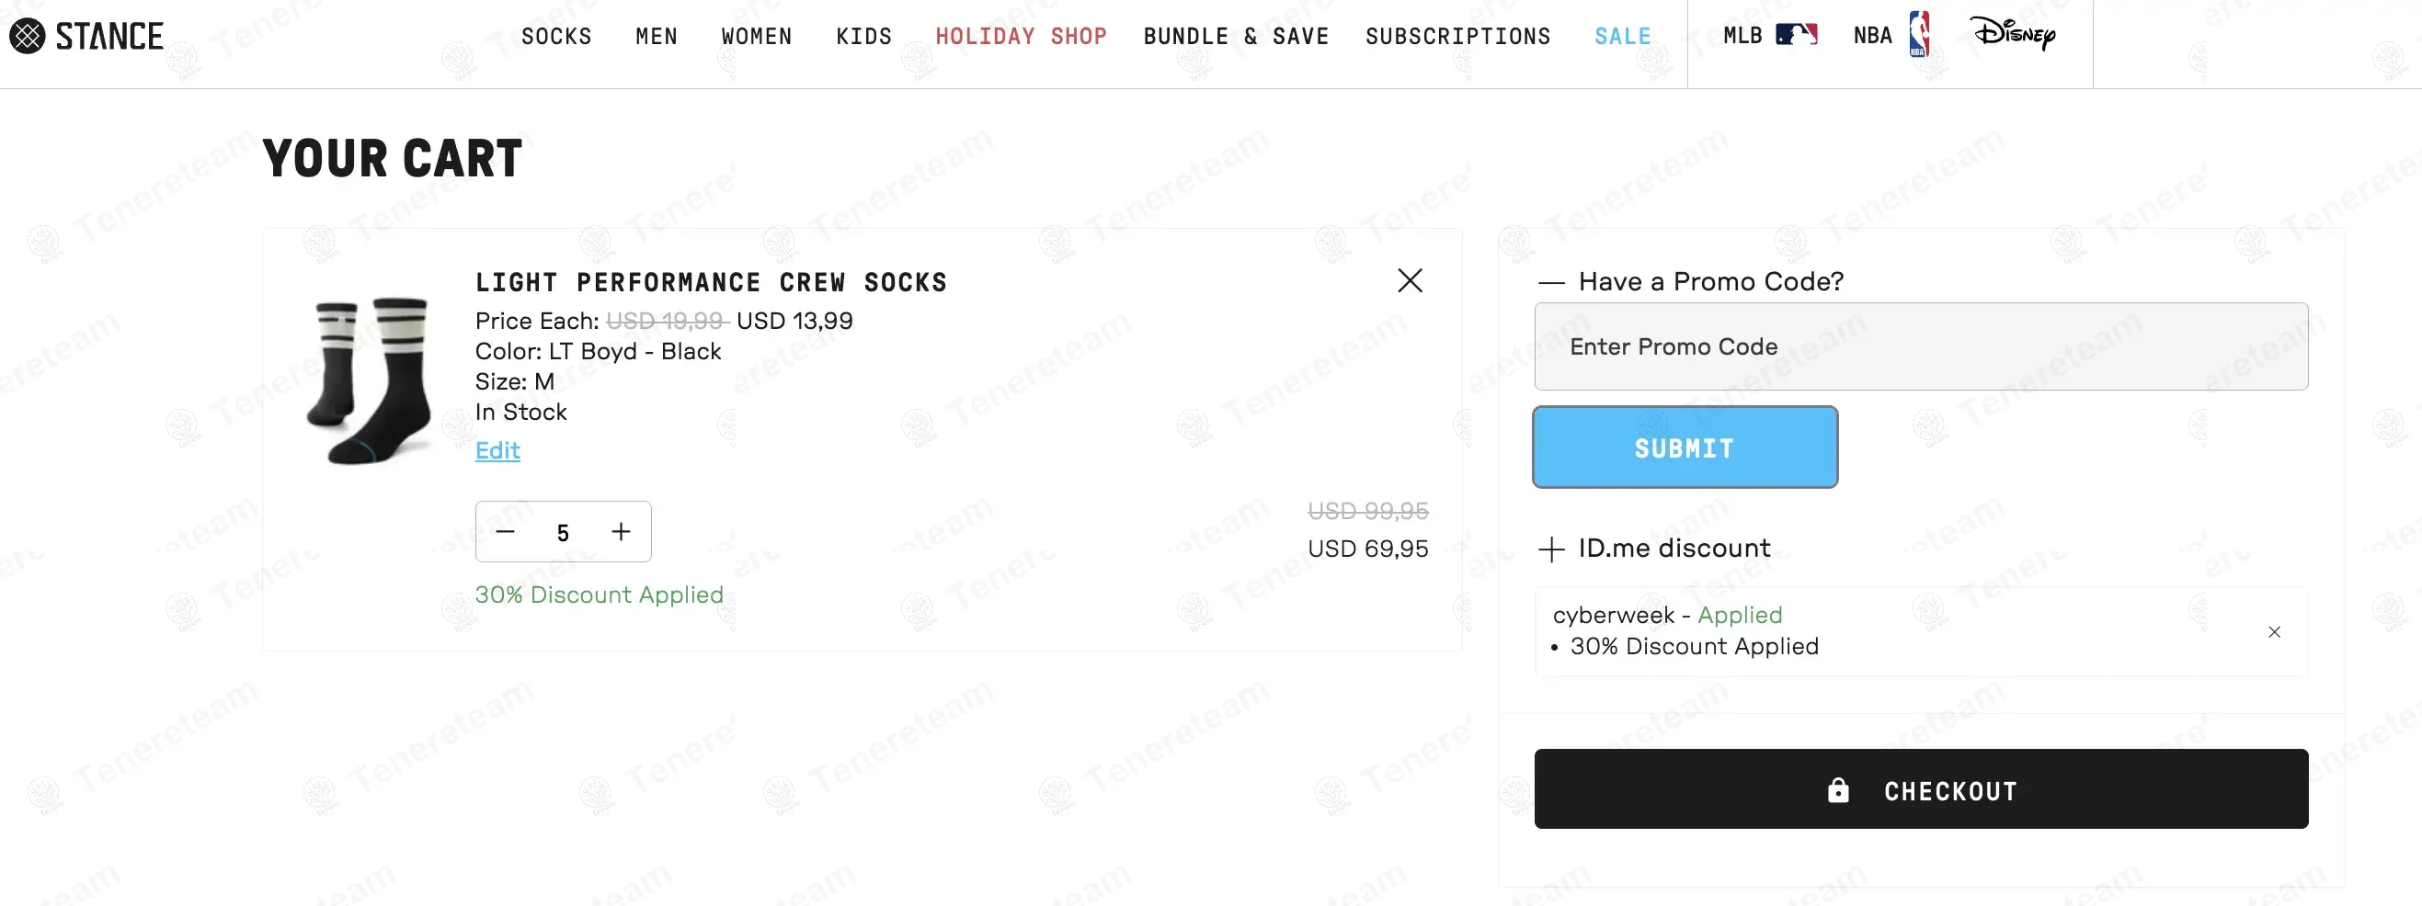Remove Light Performance Crew Socks from cart

click(x=1409, y=280)
